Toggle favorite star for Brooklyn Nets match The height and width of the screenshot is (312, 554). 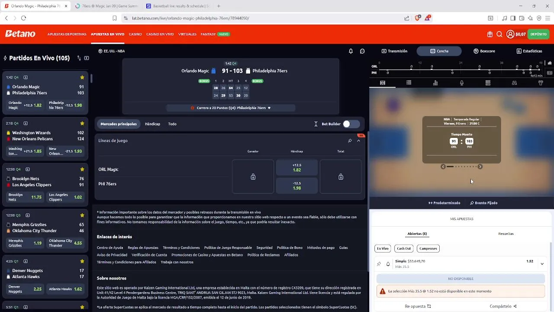point(82,169)
